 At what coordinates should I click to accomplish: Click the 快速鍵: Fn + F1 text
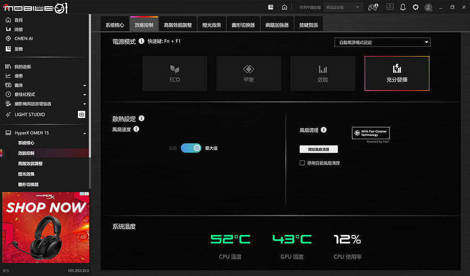point(164,41)
